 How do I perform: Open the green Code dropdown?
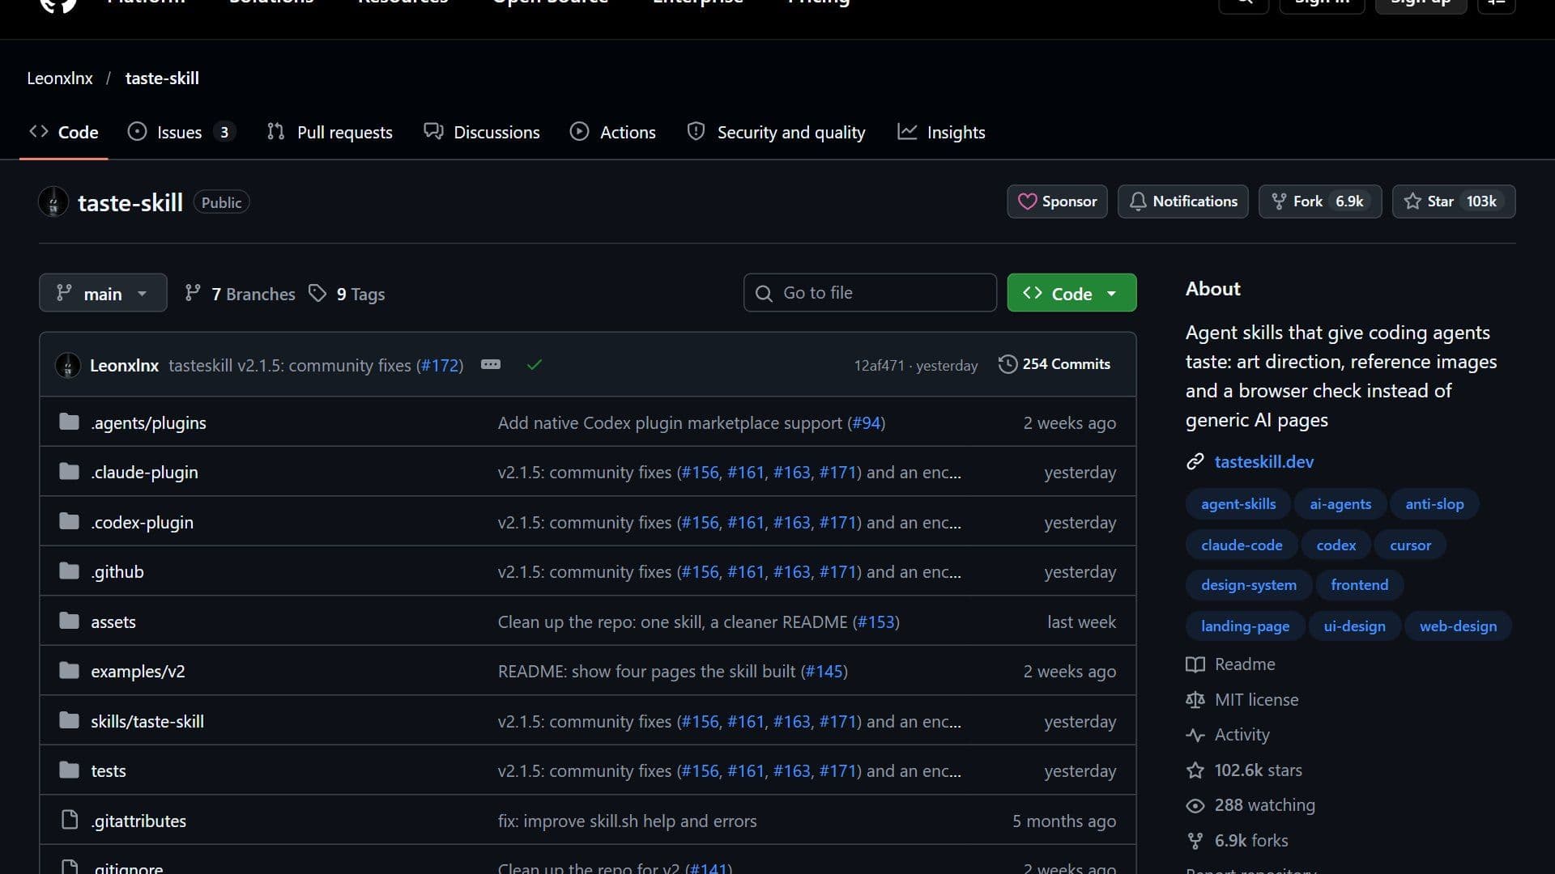tap(1071, 293)
